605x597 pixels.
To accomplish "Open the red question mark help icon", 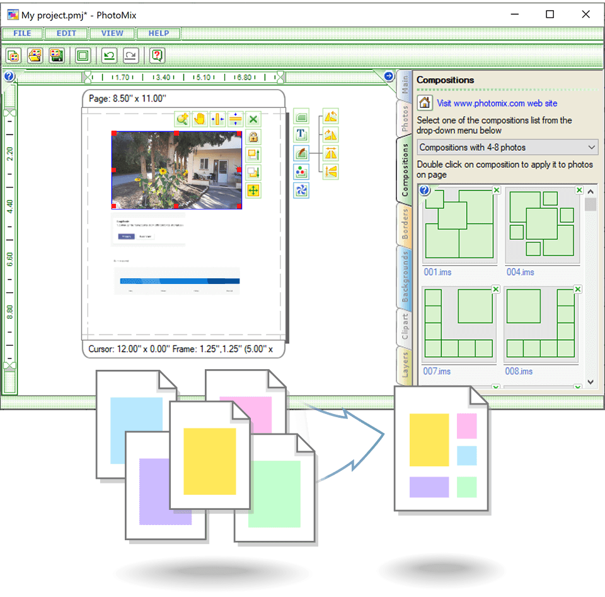I will pyautogui.click(x=157, y=56).
